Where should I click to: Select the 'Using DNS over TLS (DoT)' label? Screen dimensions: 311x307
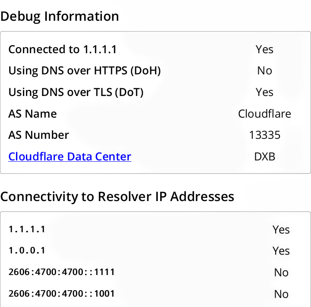76,92
